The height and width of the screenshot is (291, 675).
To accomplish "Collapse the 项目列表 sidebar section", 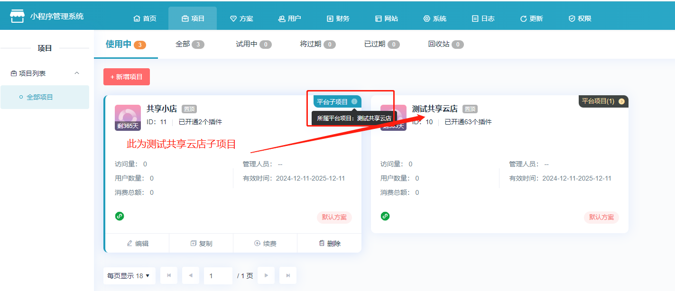I will (77, 73).
